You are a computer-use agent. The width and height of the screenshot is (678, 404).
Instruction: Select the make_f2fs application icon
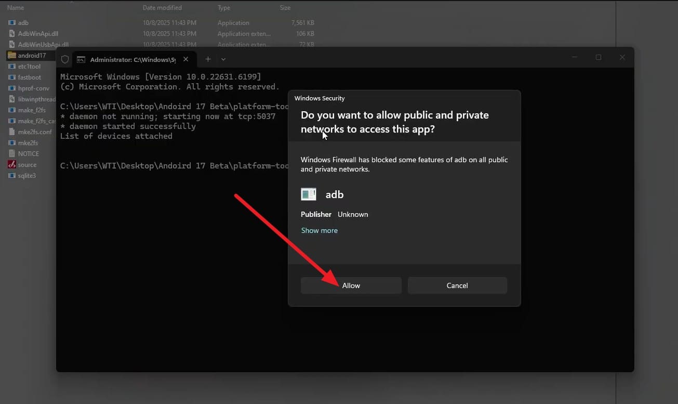coord(11,110)
